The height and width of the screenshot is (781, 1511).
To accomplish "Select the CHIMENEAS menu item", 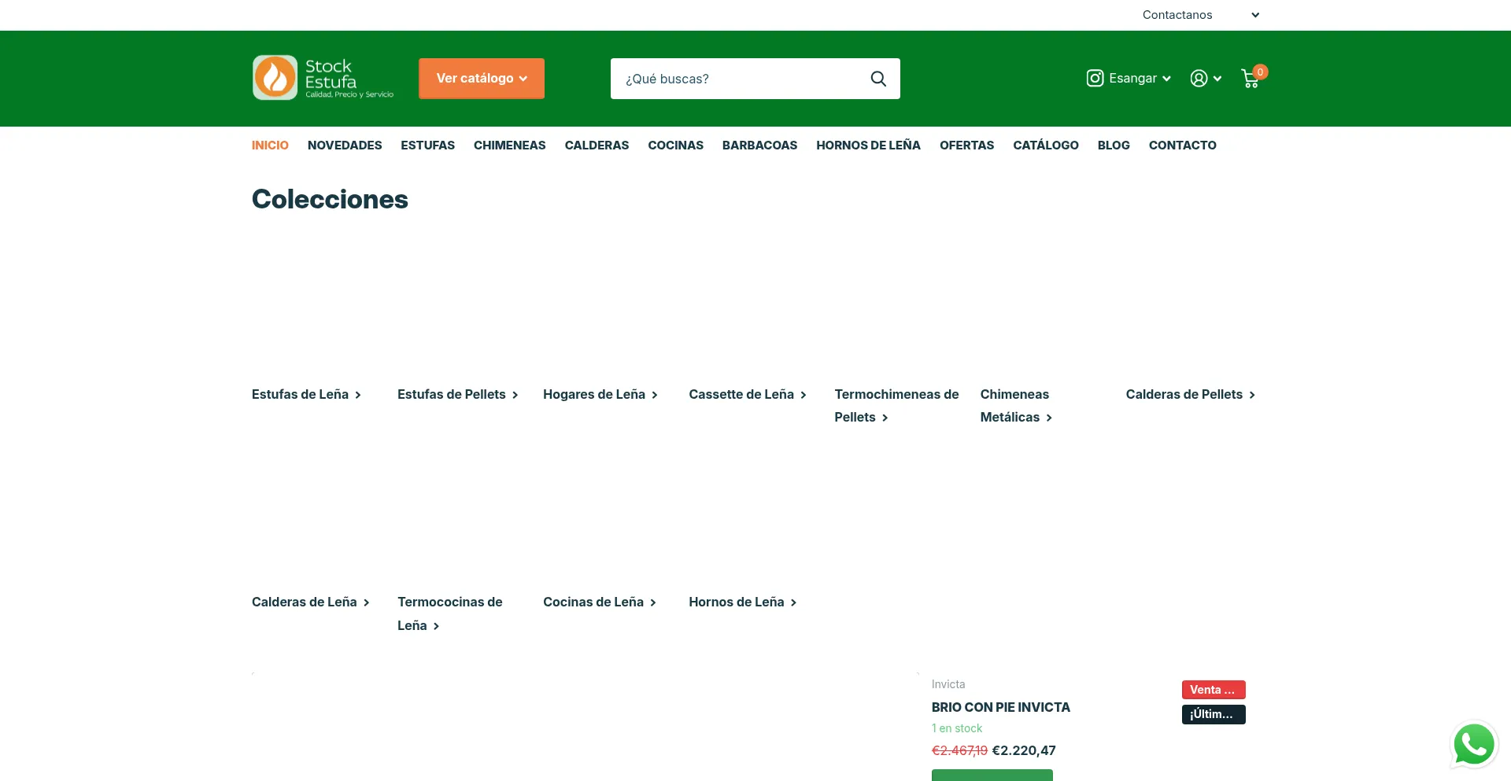I will (x=509, y=146).
